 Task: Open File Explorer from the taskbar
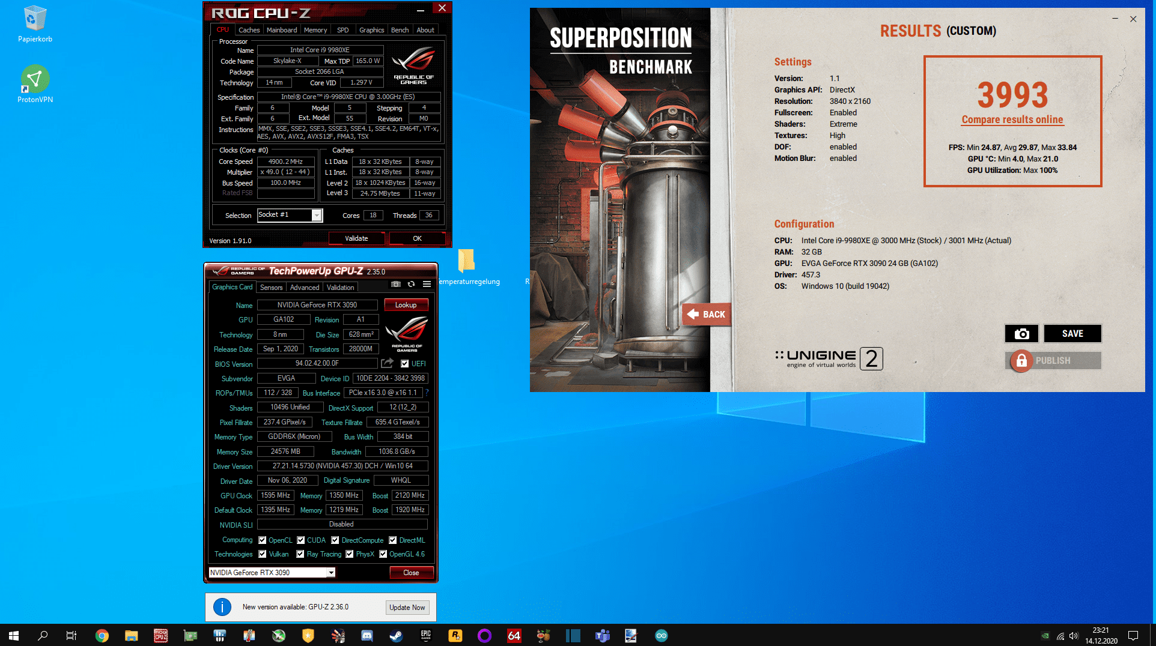coord(132,635)
